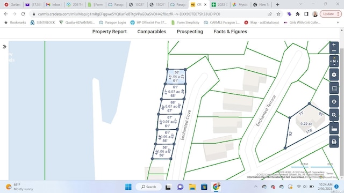344x193 pixels.
Task: Open the Form Simplicity bookmark
Action: 185,23
